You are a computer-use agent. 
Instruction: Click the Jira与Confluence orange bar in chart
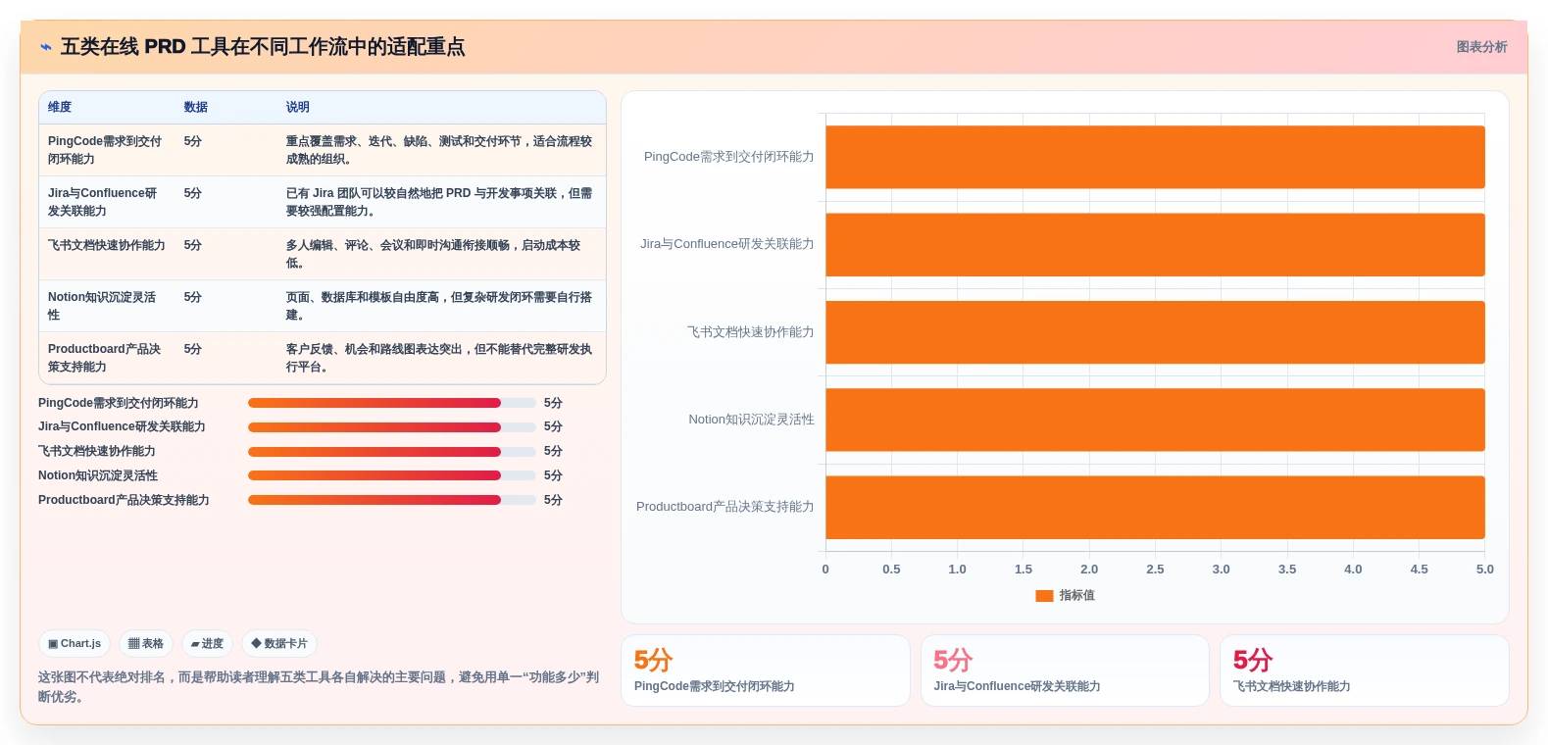(x=1155, y=245)
